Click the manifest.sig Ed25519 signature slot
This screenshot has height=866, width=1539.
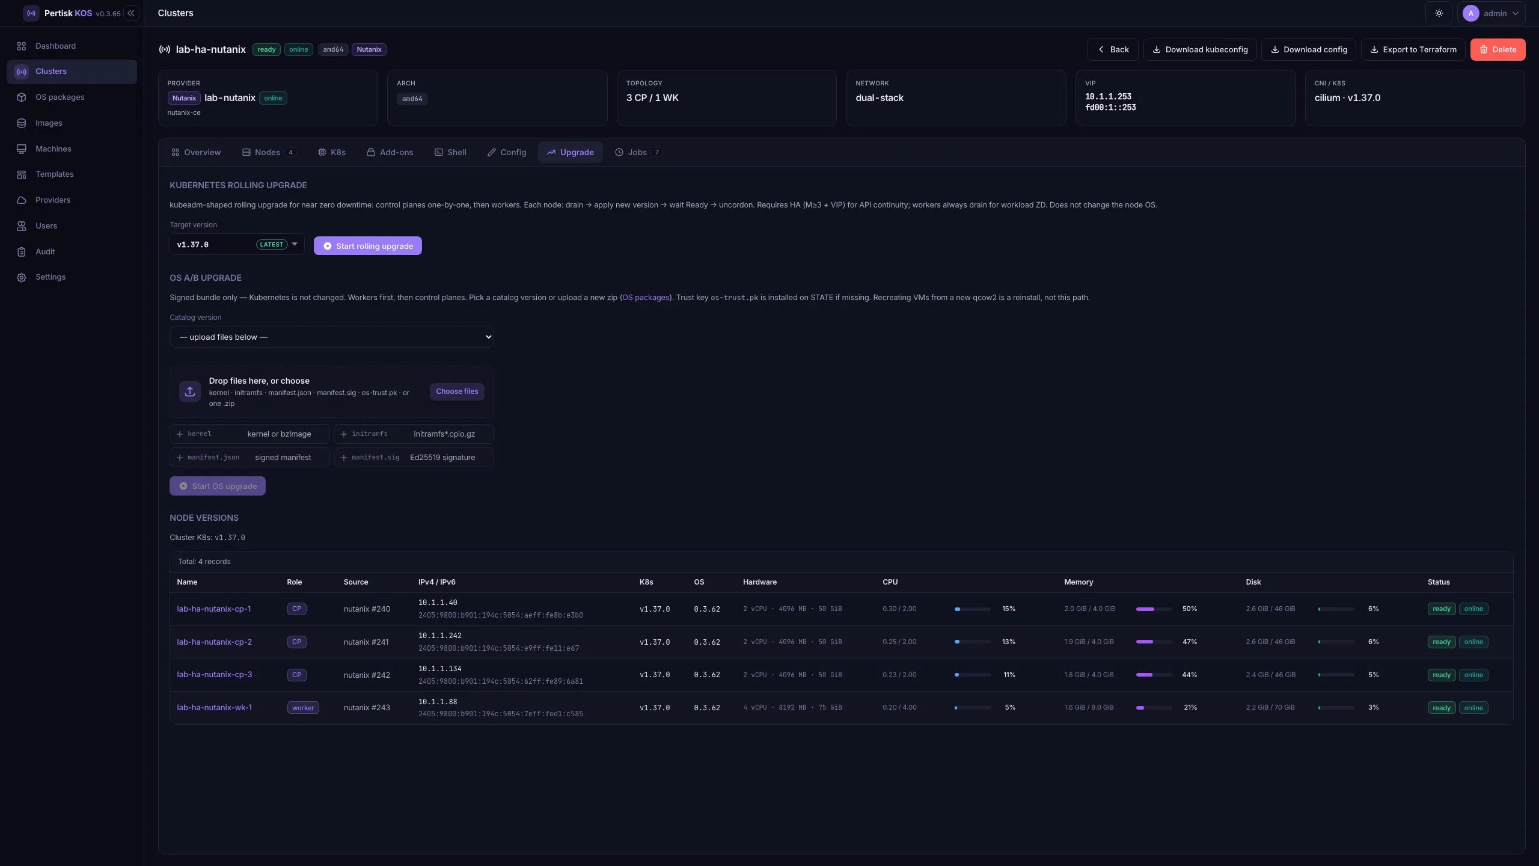[x=414, y=458]
